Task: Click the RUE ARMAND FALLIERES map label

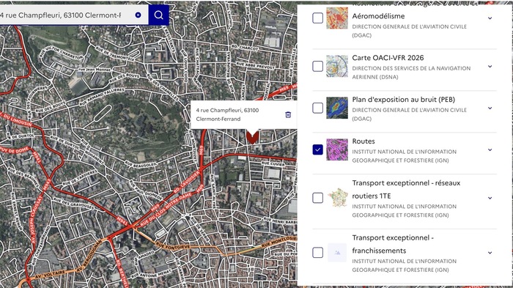Action: point(101,96)
